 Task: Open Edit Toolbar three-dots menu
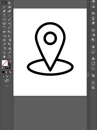(x=7, y=86)
